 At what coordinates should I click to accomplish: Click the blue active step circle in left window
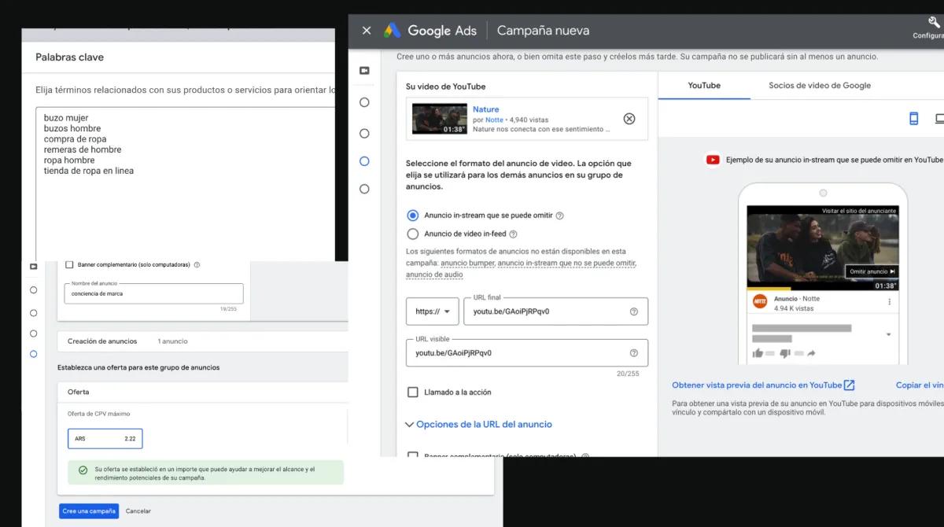click(x=33, y=354)
